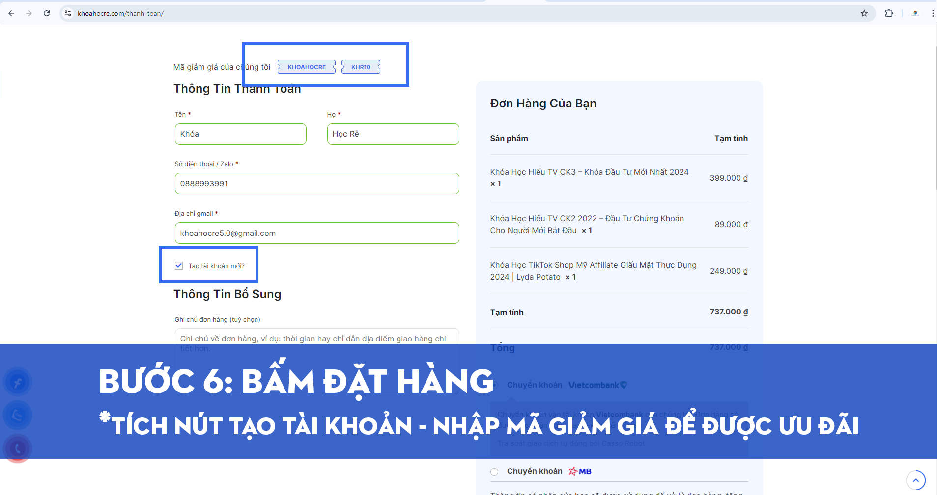
Task: Click the floating Zalo chat icon
Action: click(x=18, y=416)
